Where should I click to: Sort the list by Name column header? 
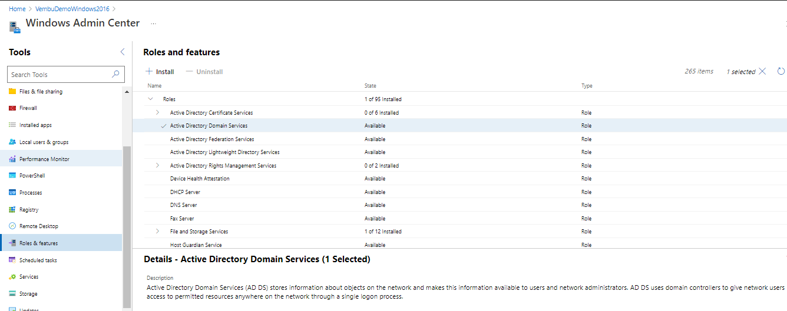[154, 86]
